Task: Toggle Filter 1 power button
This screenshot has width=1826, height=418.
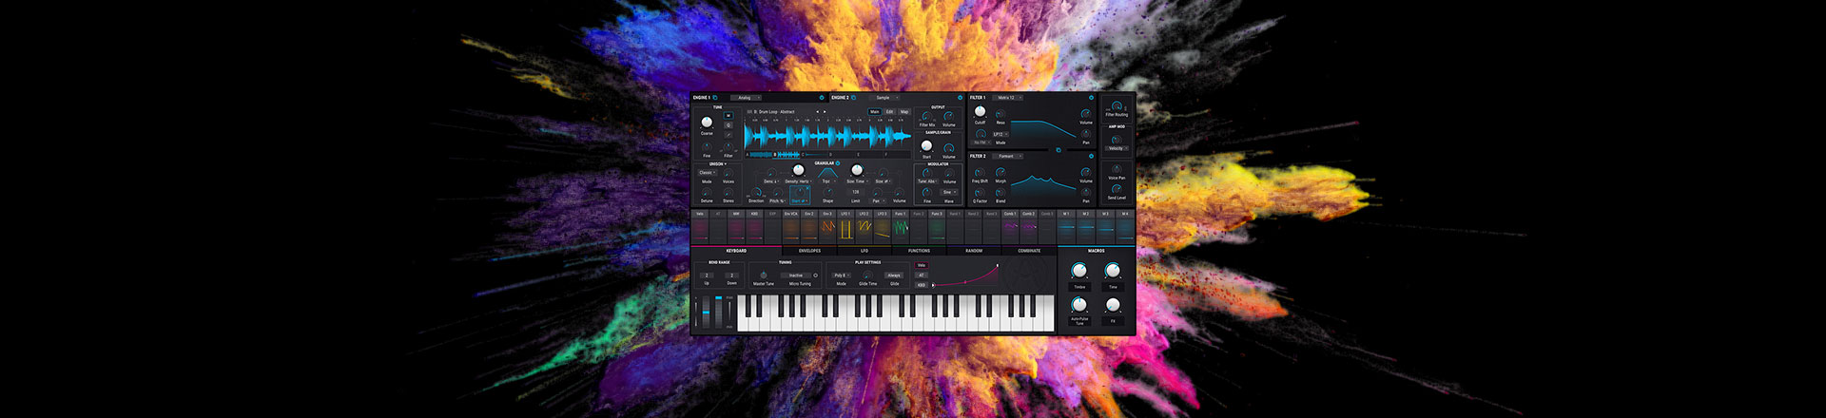Action: 1091,97
